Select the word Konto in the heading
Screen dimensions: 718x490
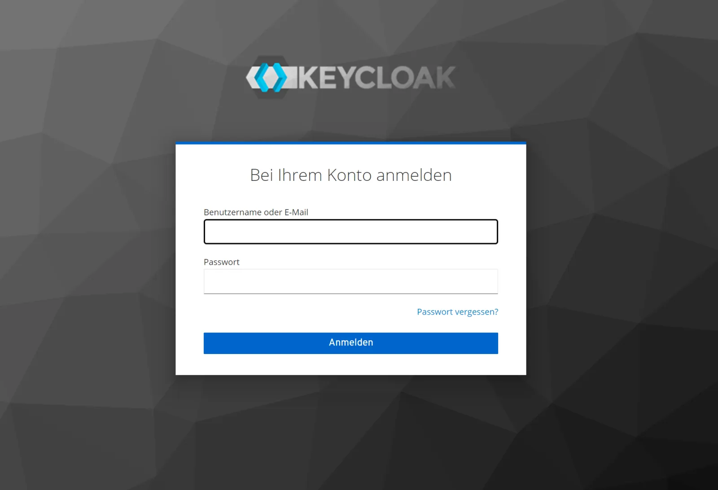349,175
